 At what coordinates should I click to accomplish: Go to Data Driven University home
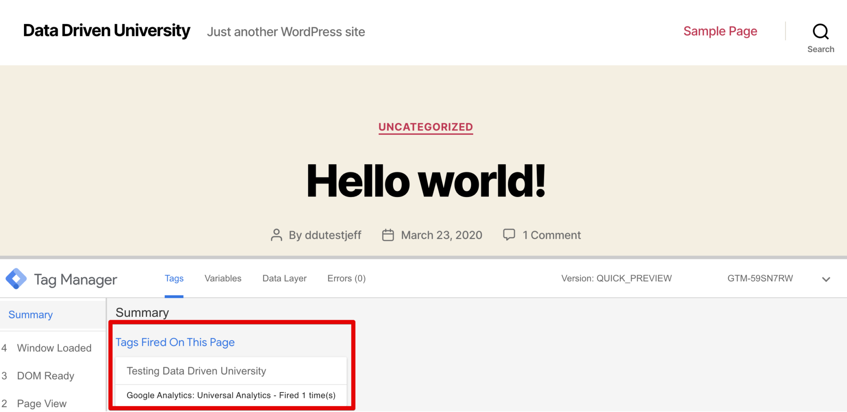pyautogui.click(x=107, y=31)
